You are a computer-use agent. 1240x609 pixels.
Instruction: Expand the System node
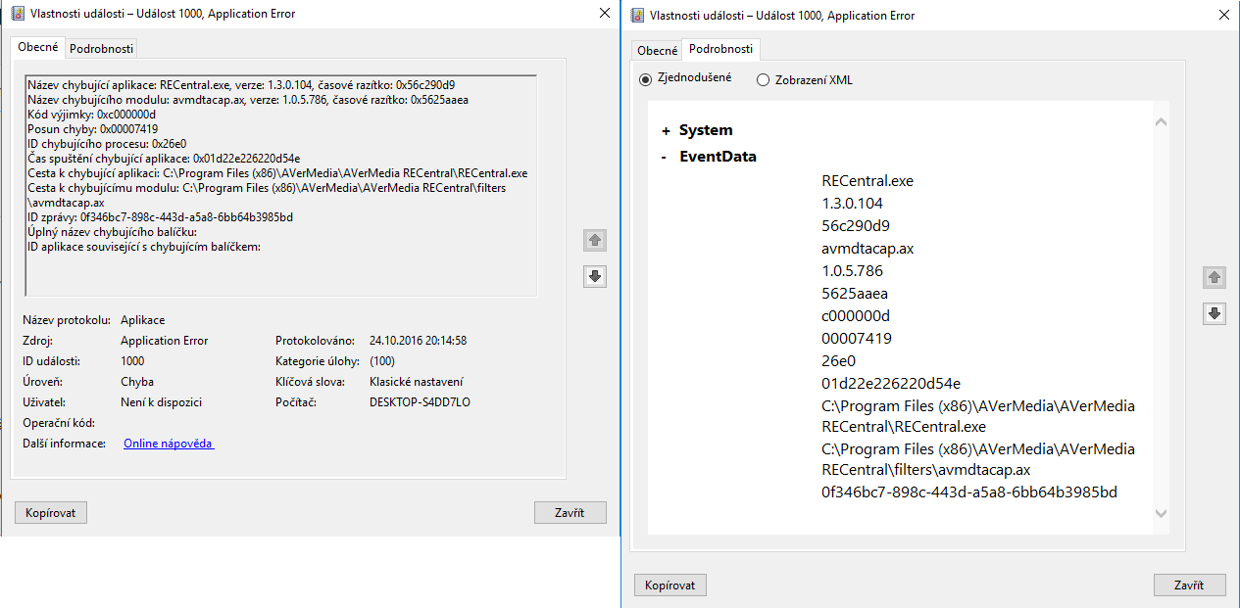coord(667,130)
